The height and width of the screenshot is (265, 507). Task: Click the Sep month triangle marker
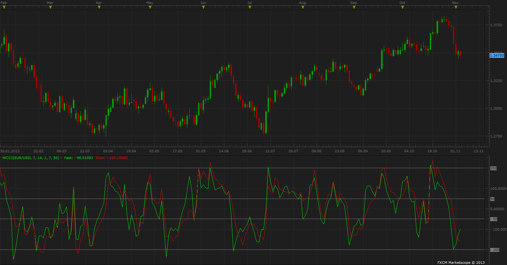pos(354,7)
